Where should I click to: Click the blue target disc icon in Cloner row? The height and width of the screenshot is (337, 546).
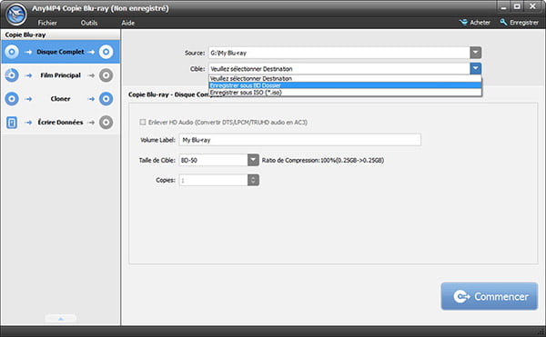[x=106, y=99]
